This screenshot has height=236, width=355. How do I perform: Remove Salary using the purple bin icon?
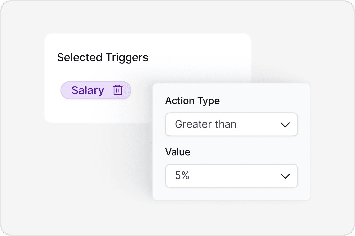pyautogui.click(x=118, y=90)
